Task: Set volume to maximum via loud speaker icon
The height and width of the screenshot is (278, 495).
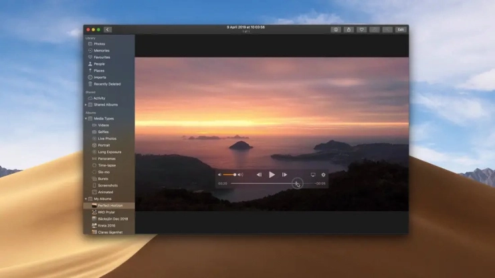Action: [x=241, y=174]
